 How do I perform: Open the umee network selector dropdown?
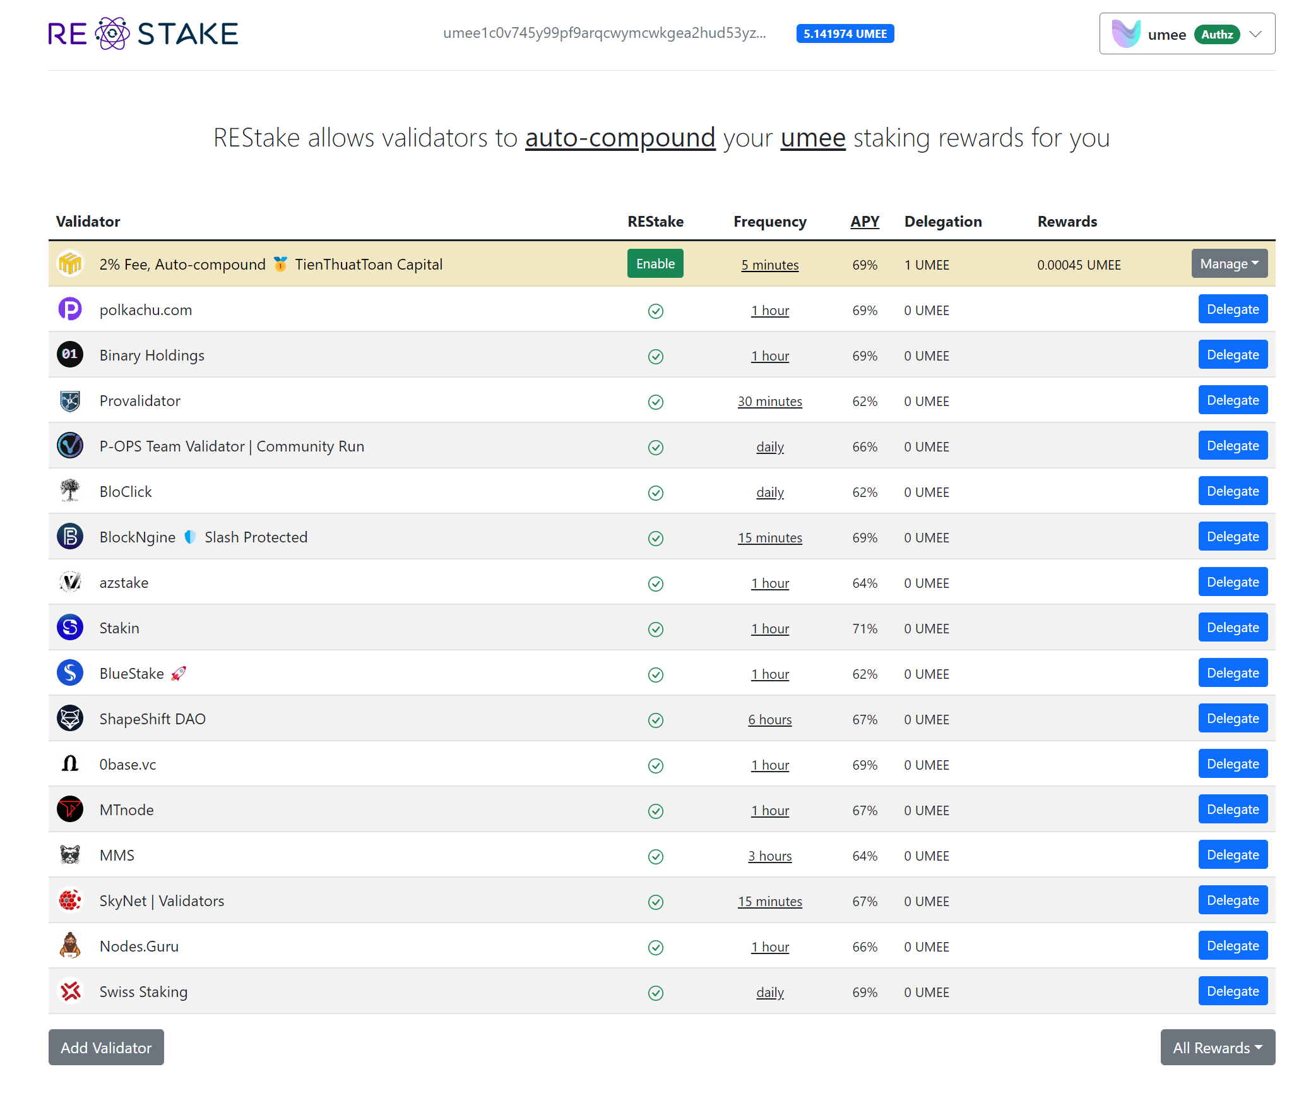coord(1186,34)
